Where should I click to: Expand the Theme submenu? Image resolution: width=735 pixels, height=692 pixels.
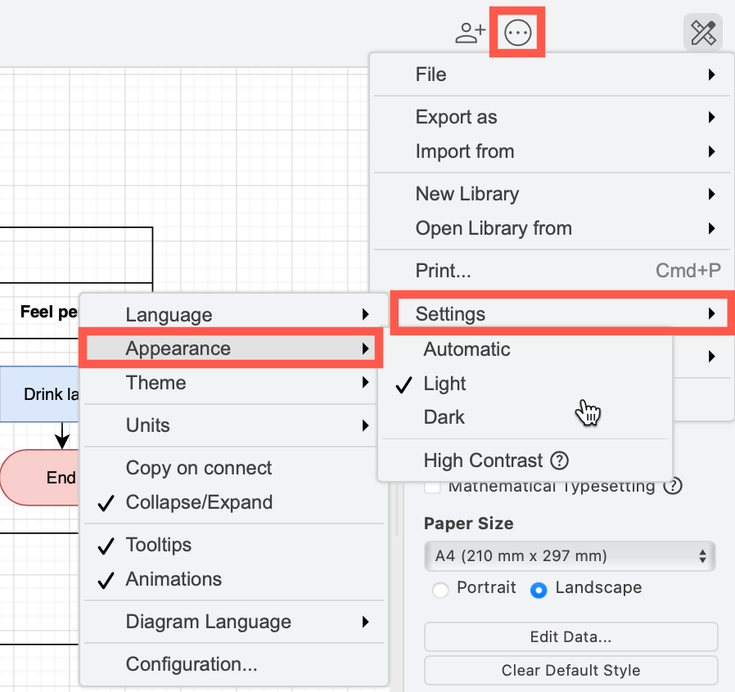(x=156, y=383)
